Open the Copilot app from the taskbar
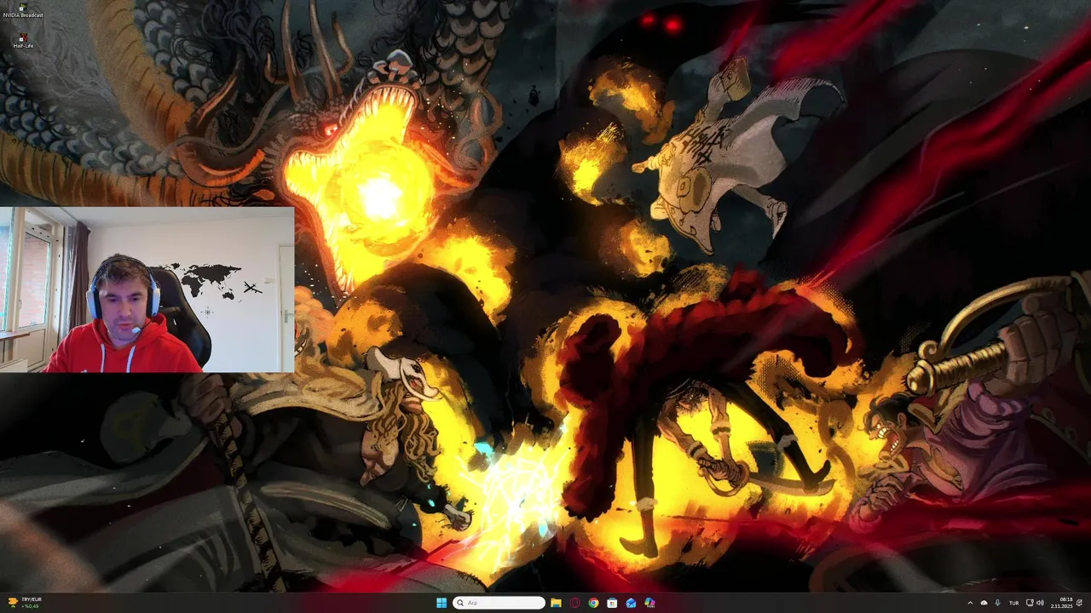 click(x=649, y=603)
